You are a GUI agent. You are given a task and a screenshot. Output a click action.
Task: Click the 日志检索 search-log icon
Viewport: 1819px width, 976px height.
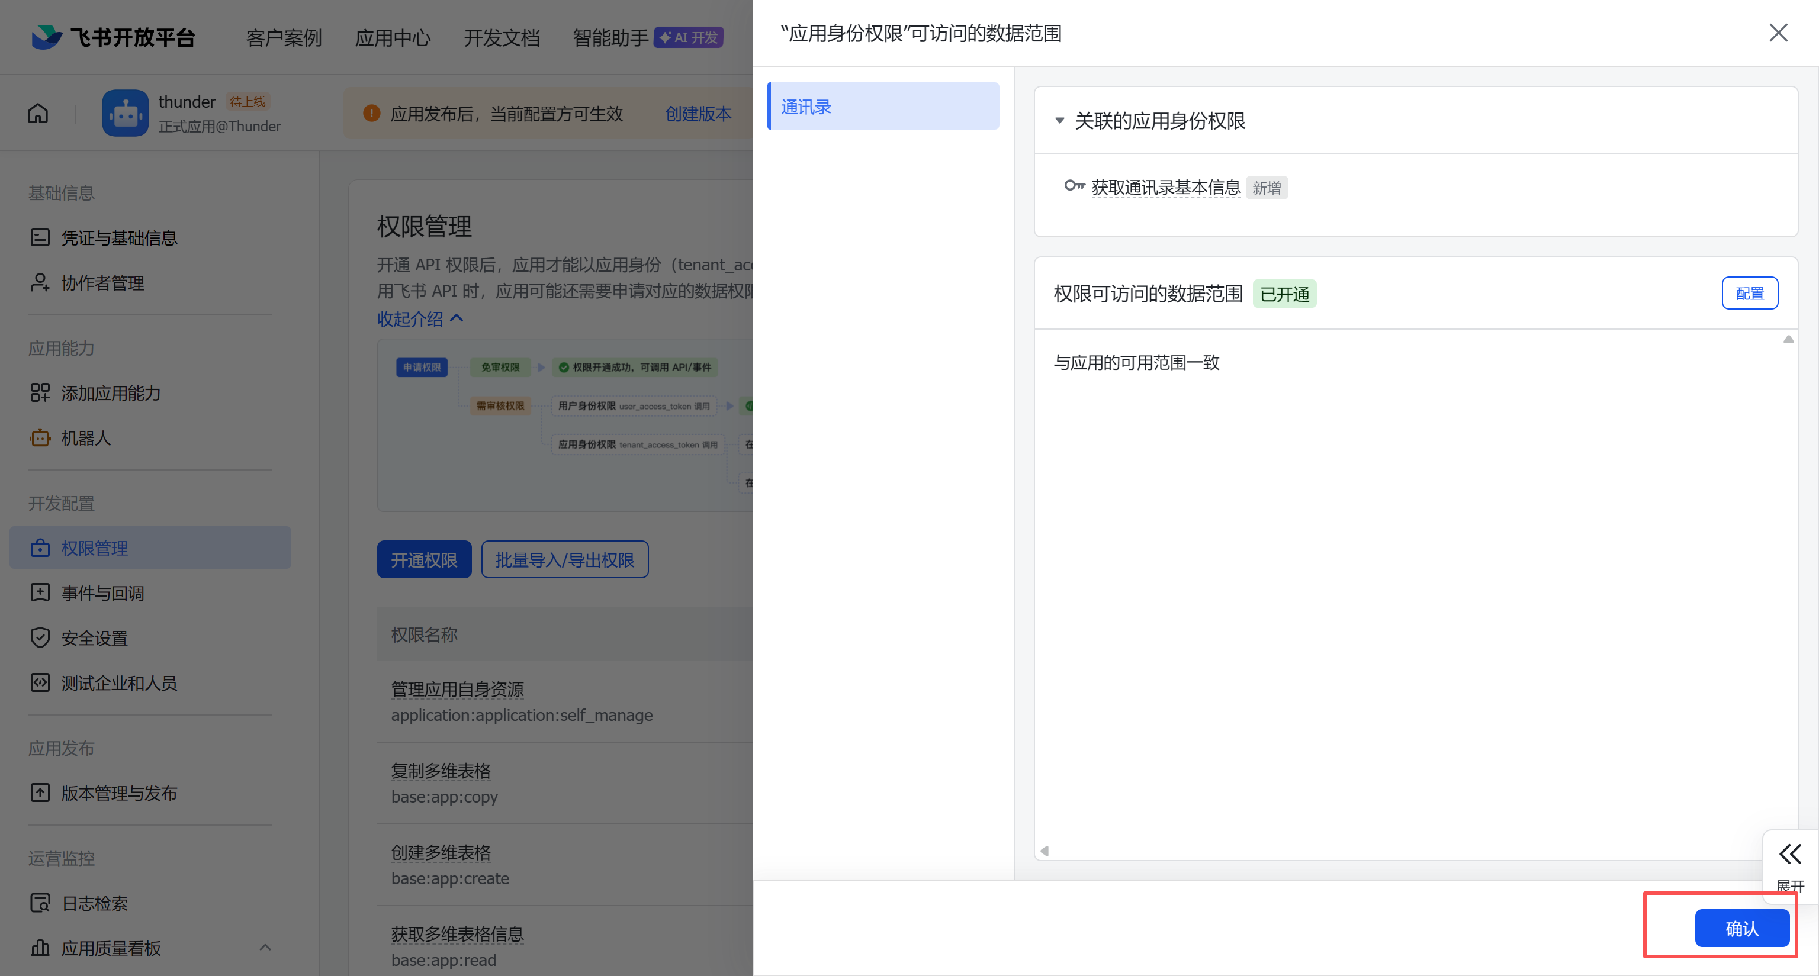pos(40,903)
